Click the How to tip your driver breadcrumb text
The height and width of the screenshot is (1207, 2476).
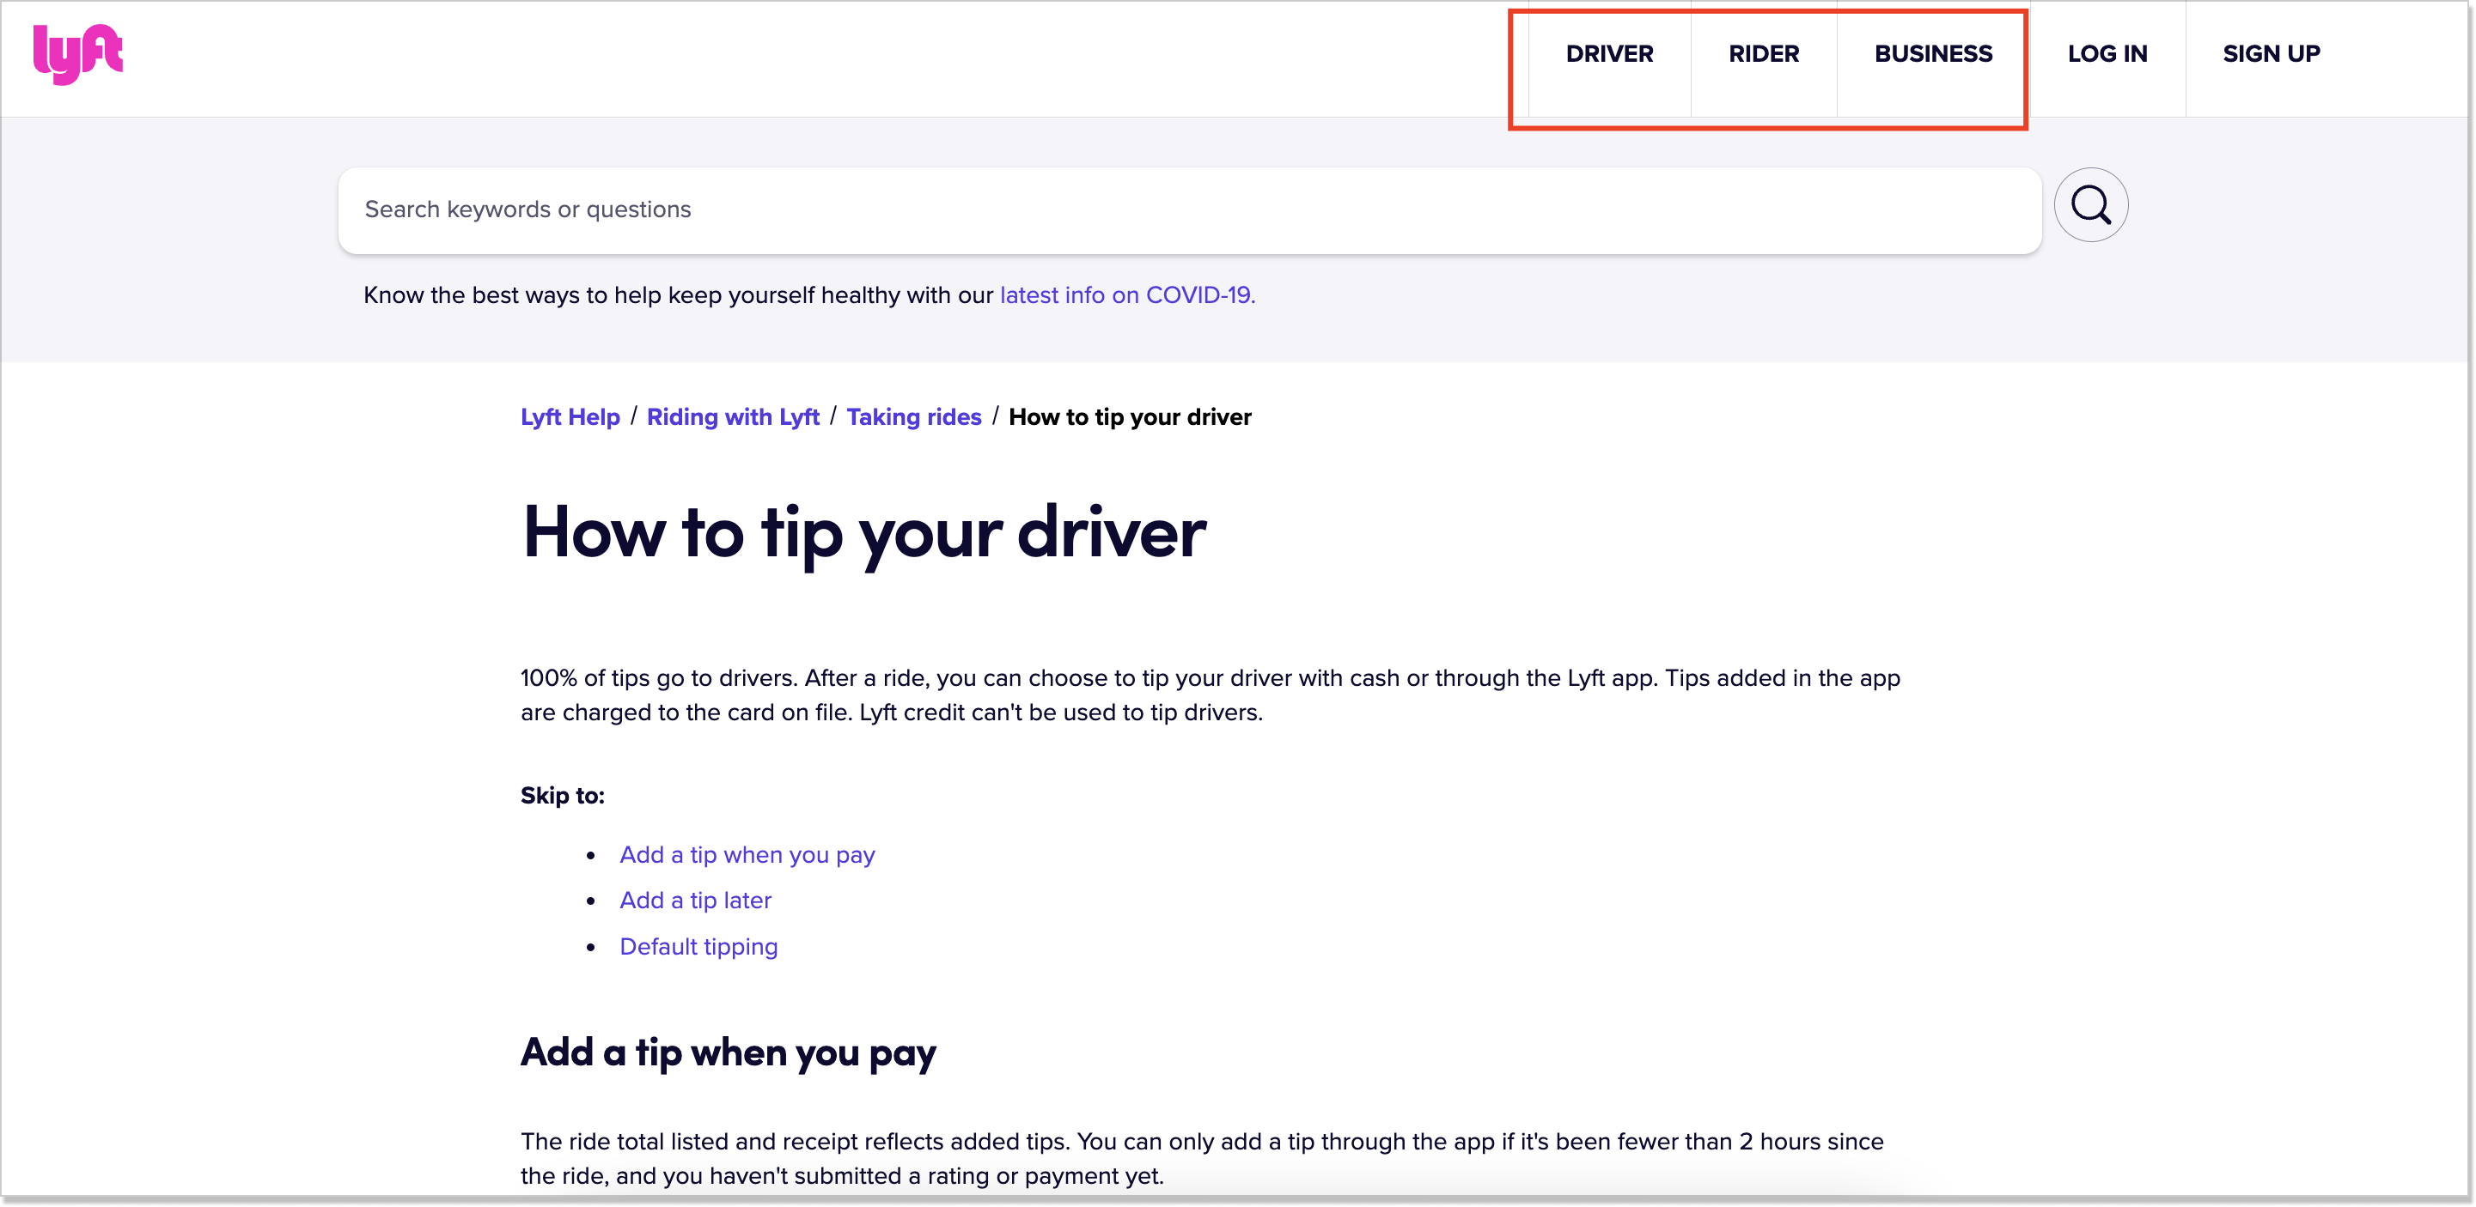[x=1130, y=418]
